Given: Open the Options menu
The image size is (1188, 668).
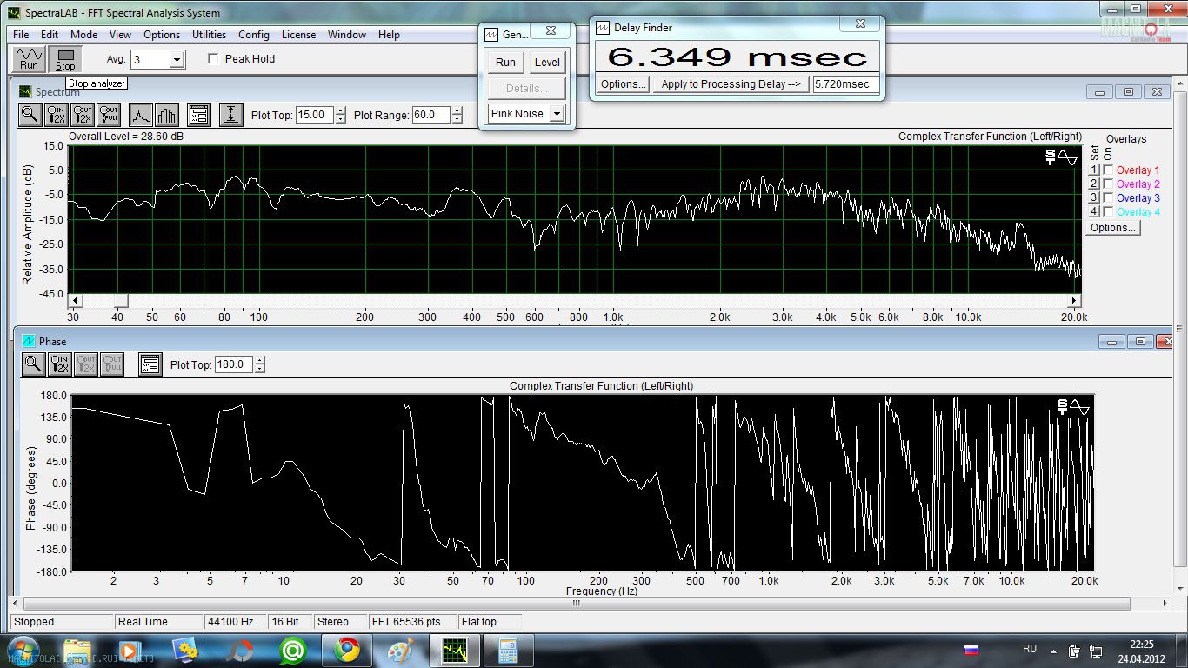Looking at the screenshot, I should [162, 35].
